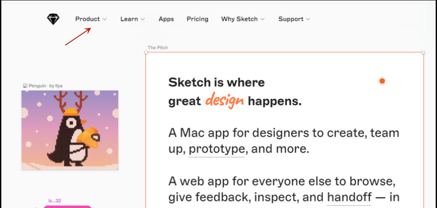Open the Product menu
Viewport: 437px width, 208px height.
pyautogui.click(x=87, y=19)
